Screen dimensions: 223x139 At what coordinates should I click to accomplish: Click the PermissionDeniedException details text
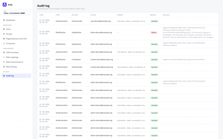pyautogui.click(x=188, y=33)
